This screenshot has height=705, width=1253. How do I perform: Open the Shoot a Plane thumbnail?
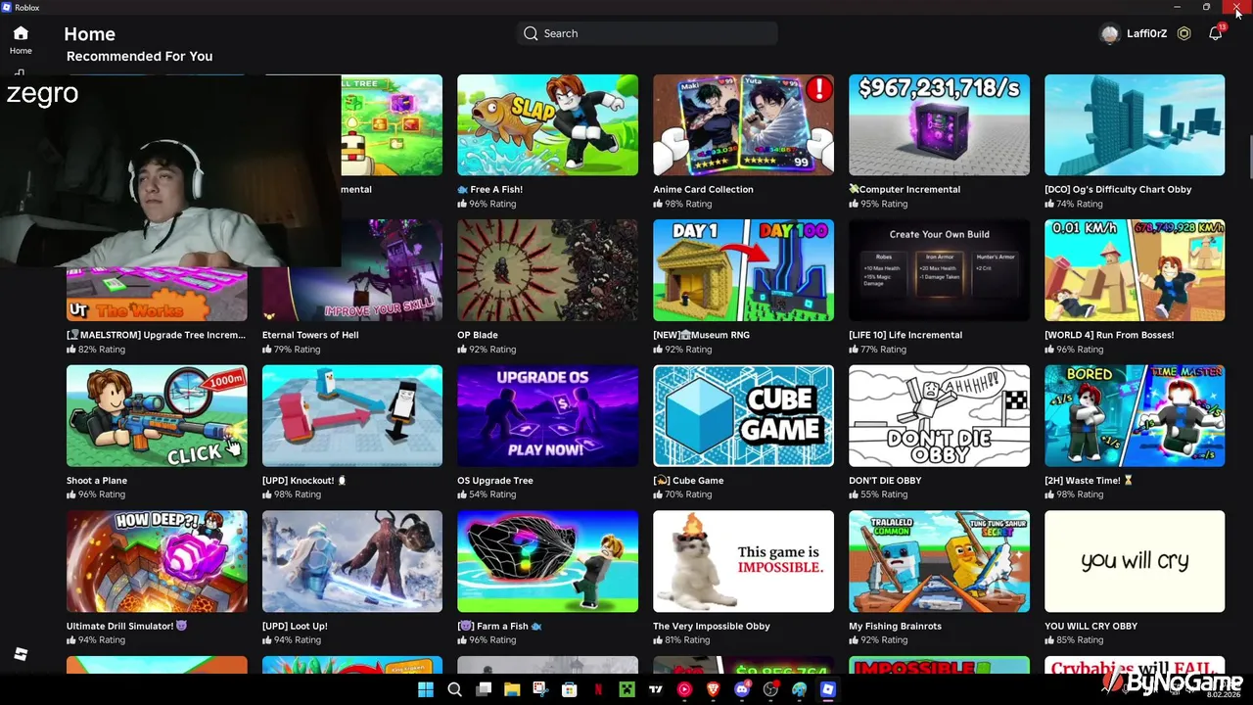click(157, 416)
